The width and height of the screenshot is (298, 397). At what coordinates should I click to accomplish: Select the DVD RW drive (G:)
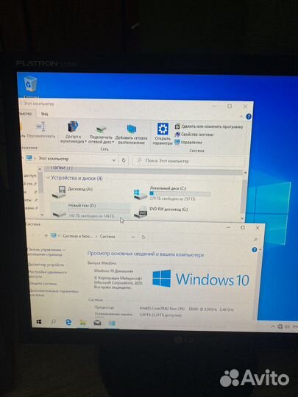161,211
